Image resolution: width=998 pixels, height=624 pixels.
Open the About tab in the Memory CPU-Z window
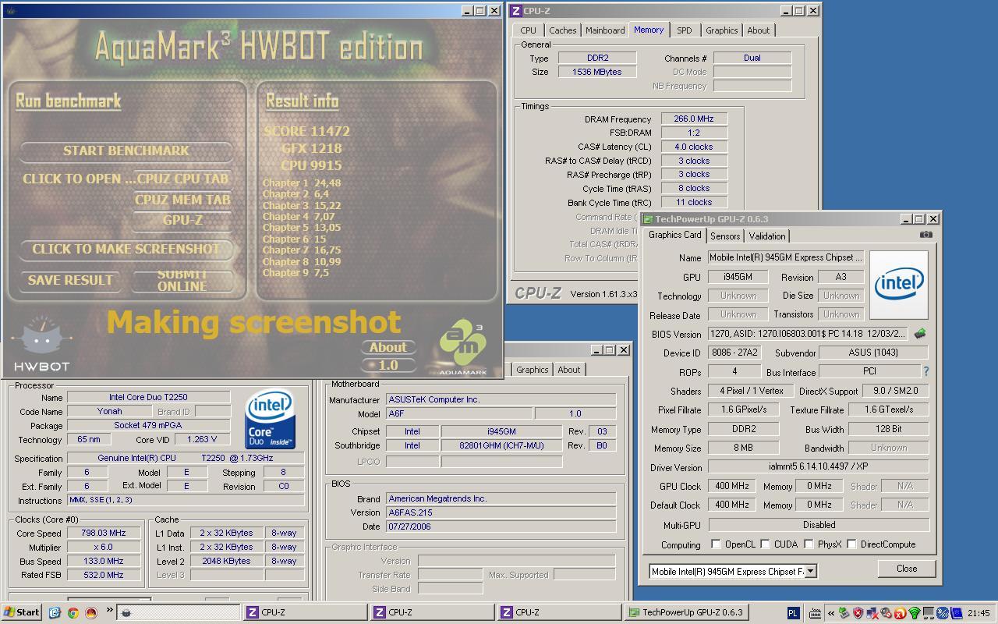click(x=758, y=30)
